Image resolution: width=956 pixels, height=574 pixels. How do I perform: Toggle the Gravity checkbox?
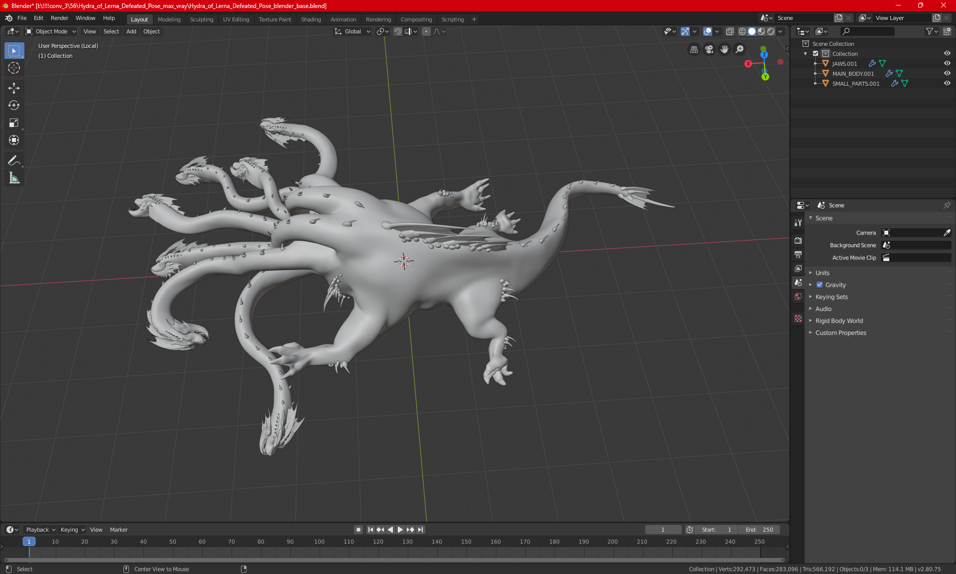tap(820, 285)
